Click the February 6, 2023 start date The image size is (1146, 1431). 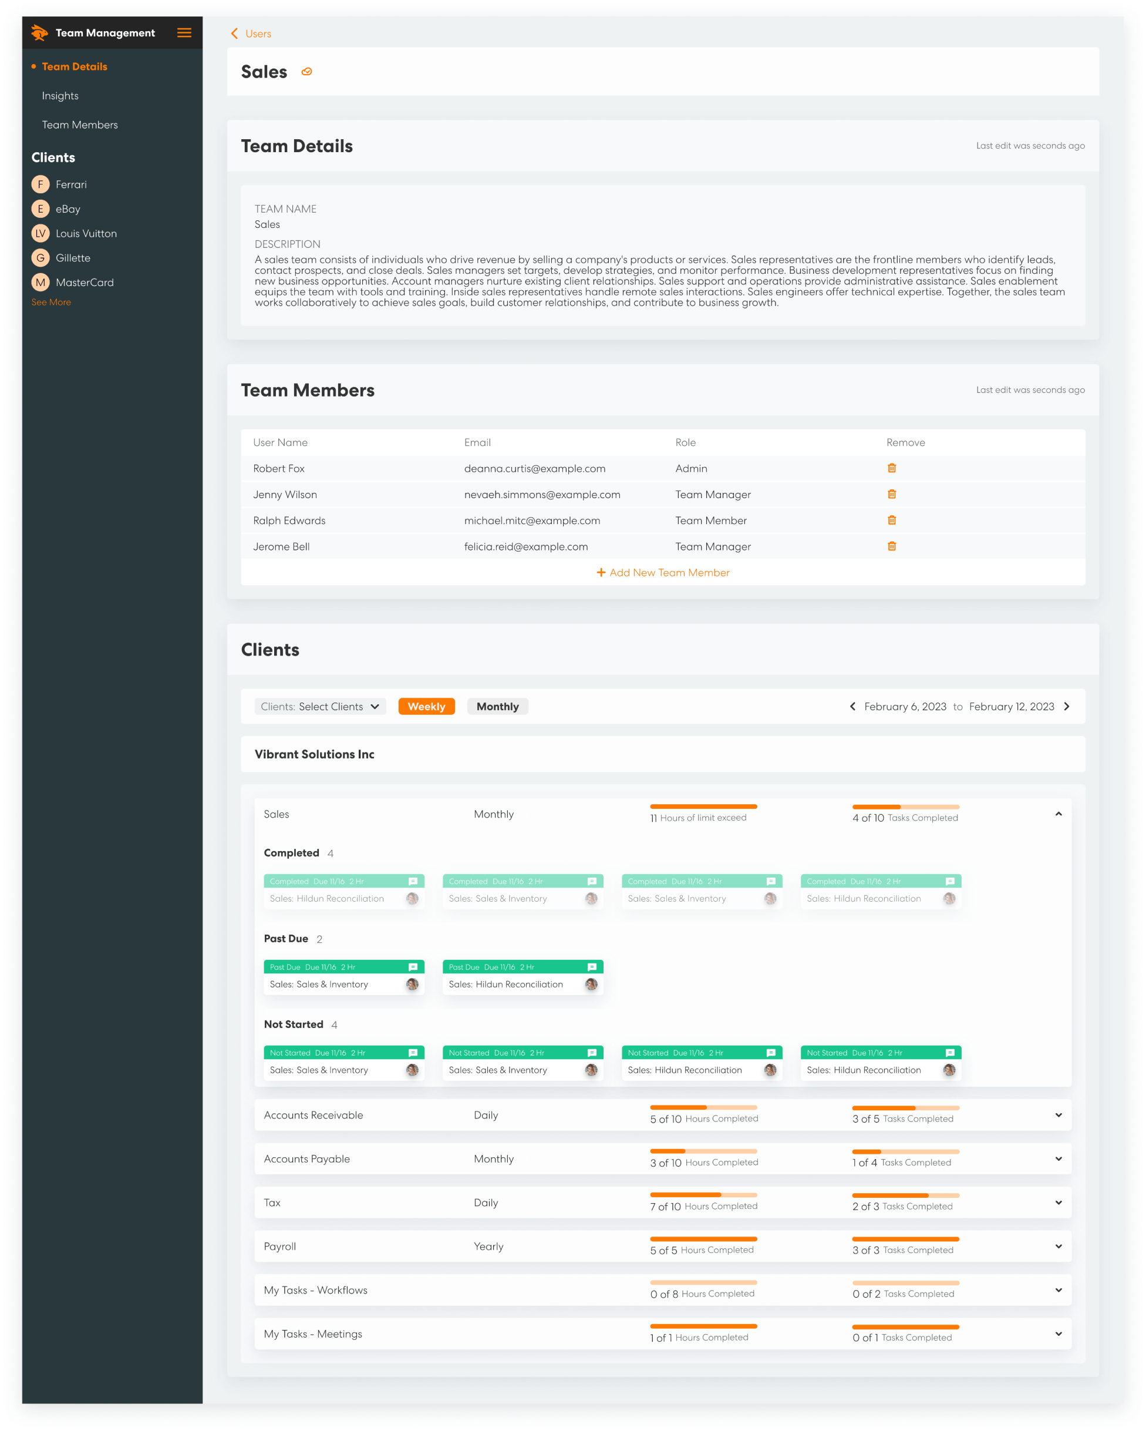[x=905, y=706]
